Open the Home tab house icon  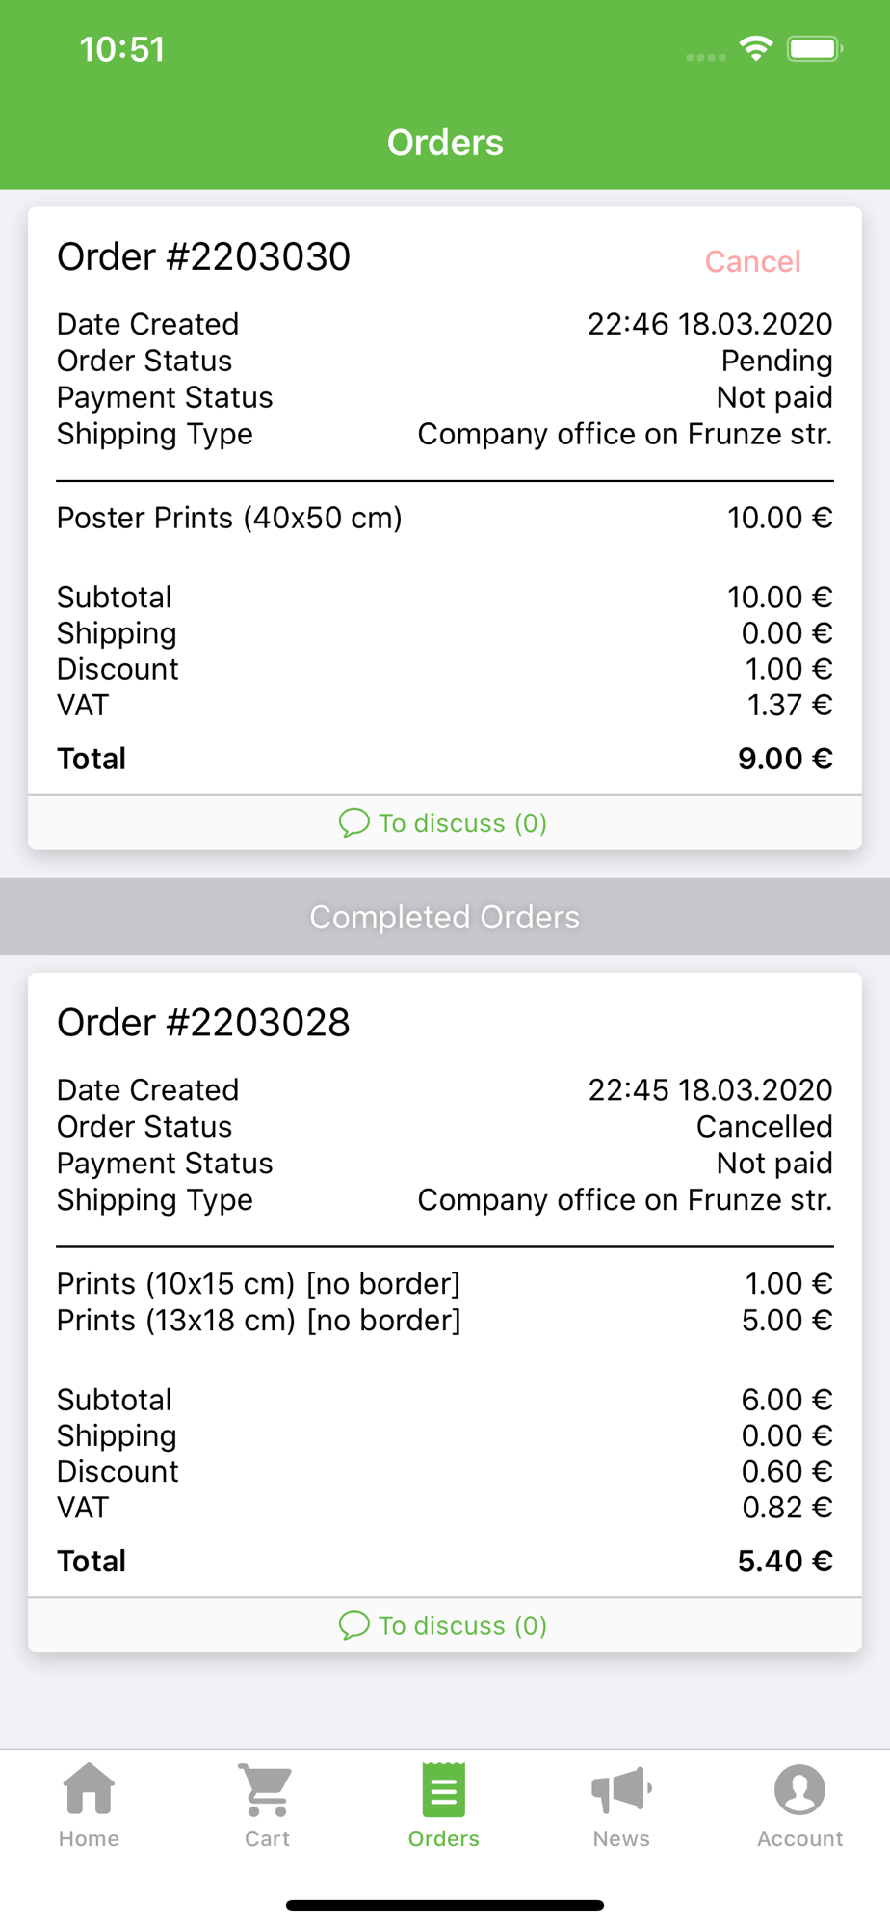89,1789
